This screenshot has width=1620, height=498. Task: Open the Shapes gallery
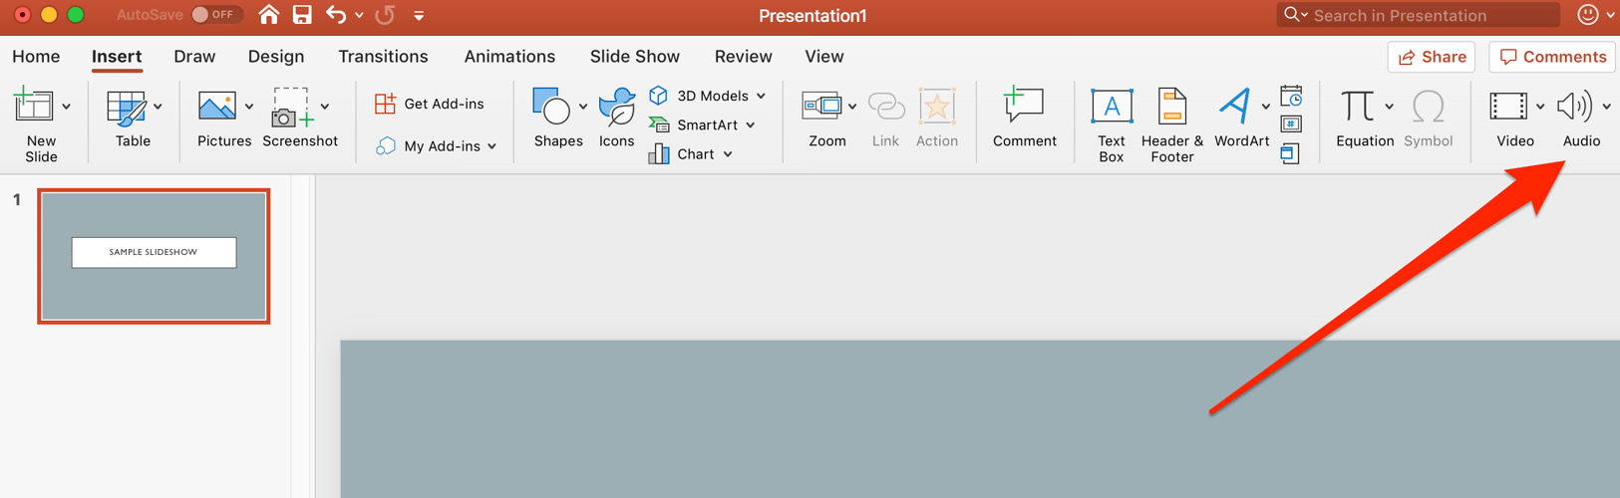[557, 119]
